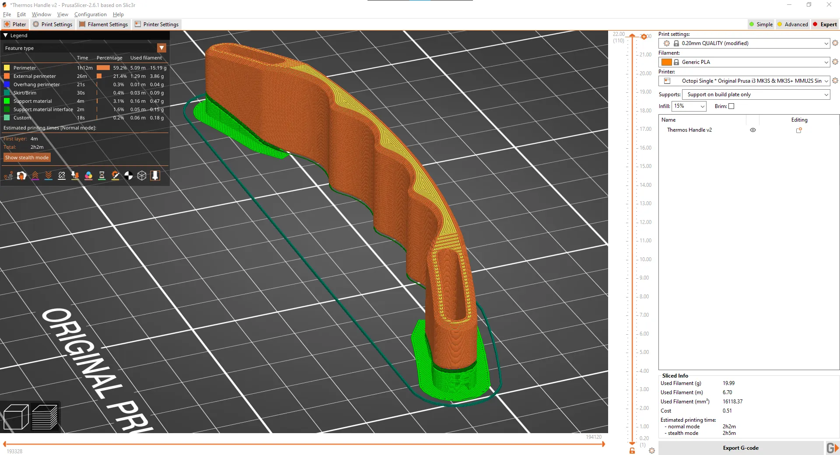This screenshot has height=455, width=840.
Task: Click the layer slider lock icon
Action: tap(632, 451)
